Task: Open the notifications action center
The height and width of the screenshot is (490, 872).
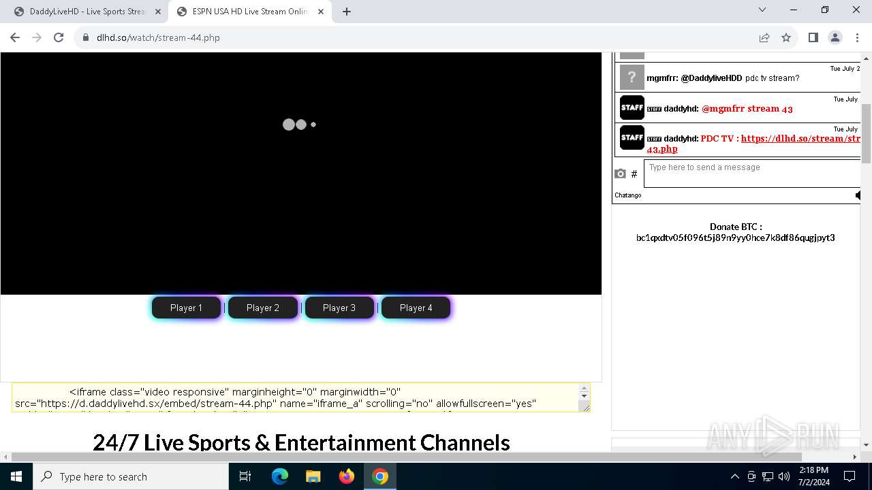Action: point(850,476)
